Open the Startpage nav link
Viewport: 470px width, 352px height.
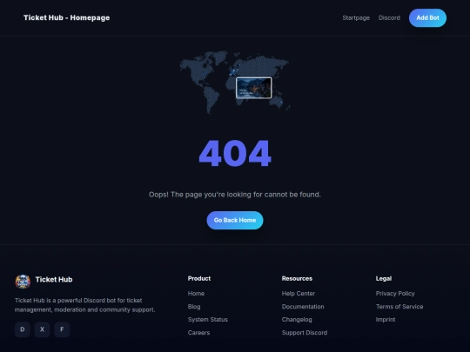356,18
